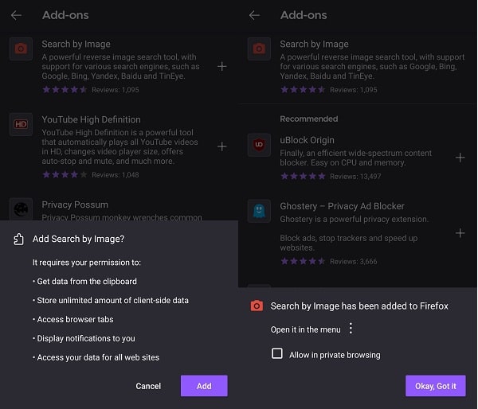Click the puzzle piece icon in the Add dialog
478x409 pixels.
(20, 239)
